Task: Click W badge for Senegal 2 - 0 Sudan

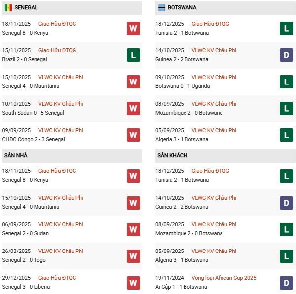Action: coord(133,229)
